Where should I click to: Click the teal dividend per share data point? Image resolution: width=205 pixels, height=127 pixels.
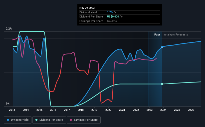pos(162,84)
